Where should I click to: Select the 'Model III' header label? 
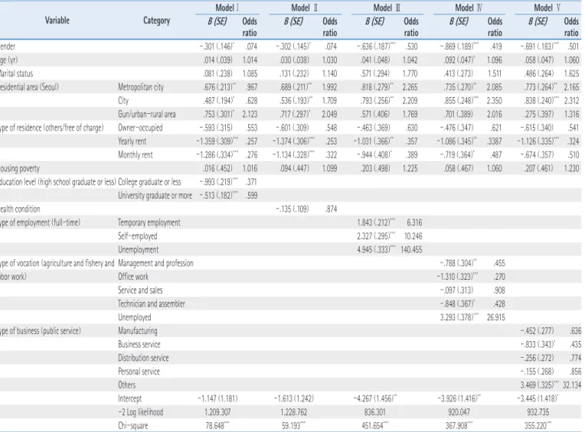point(387,8)
